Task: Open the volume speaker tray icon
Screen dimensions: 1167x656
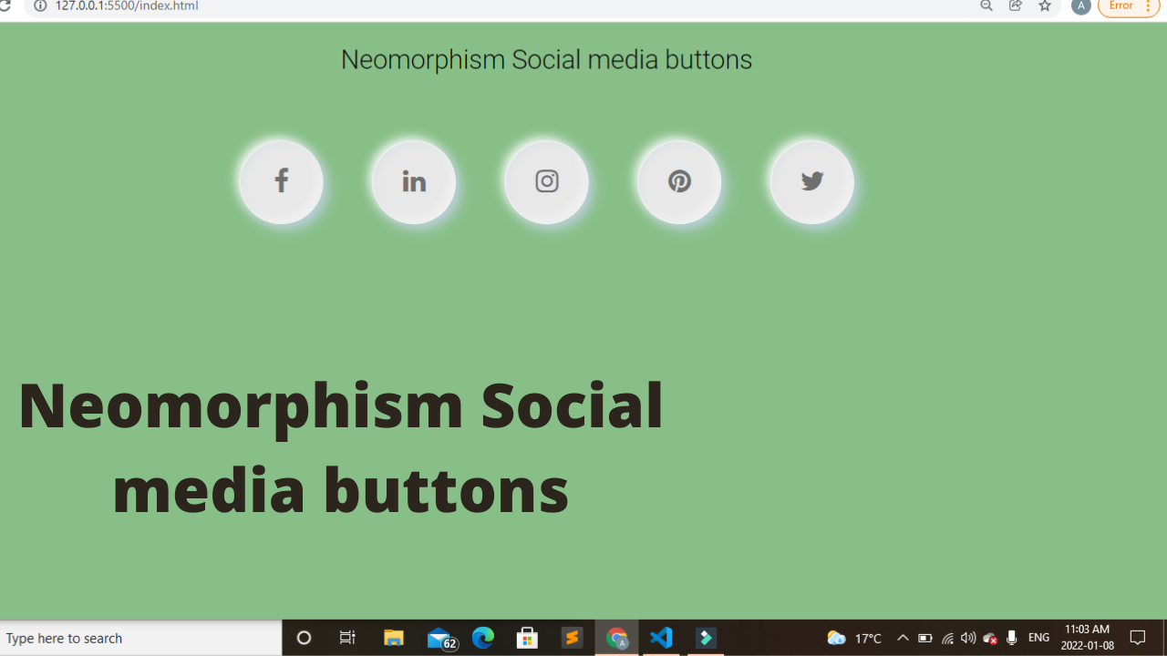Action: pyautogui.click(x=968, y=638)
